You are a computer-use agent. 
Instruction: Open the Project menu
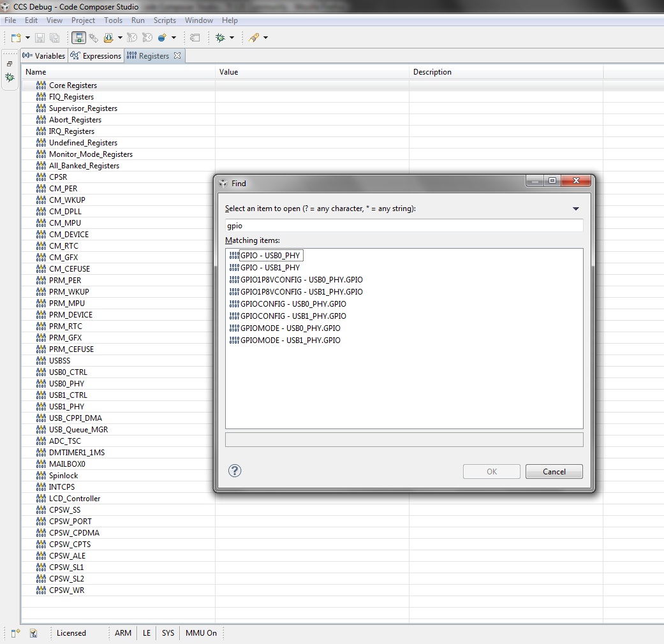pos(83,20)
